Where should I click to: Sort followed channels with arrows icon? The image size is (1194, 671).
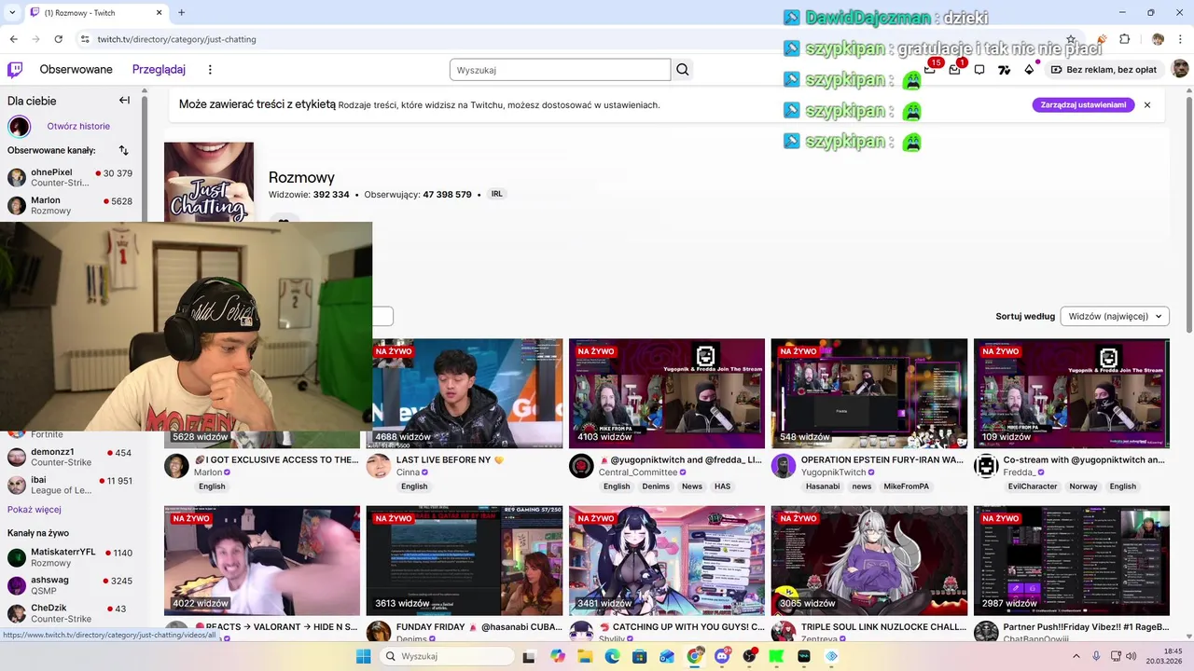point(124,150)
